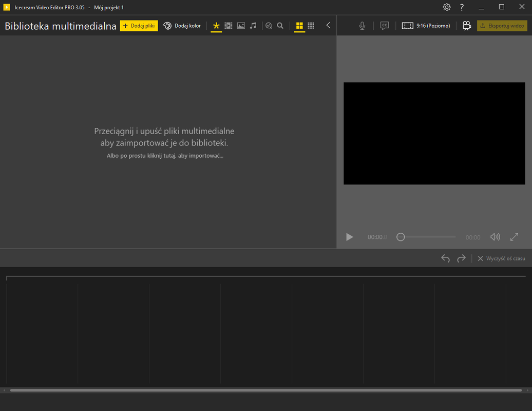Expand preview to fullscreen
Image resolution: width=532 pixels, height=411 pixels.
(x=514, y=237)
